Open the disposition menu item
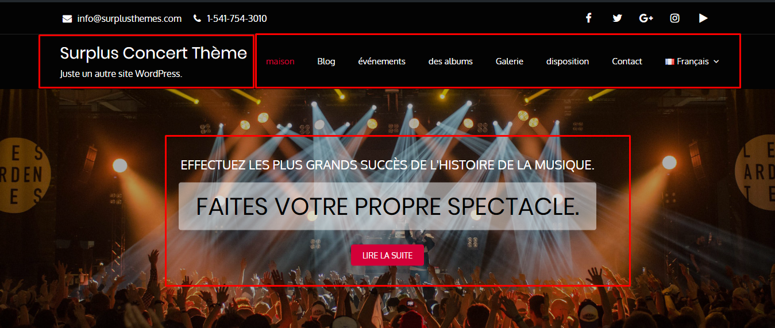Image resolution: width=775 pixels, height=328 pixels. click(568, 61)
